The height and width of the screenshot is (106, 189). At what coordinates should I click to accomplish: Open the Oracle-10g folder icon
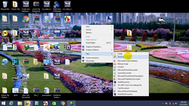[x=15, y=6]
